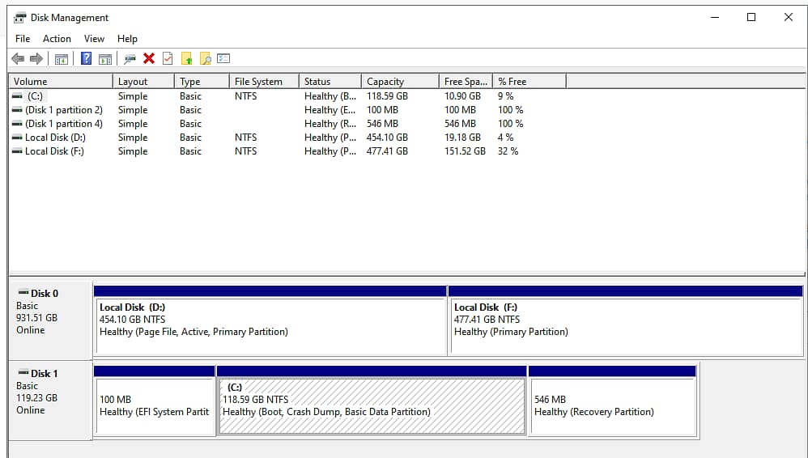Click the yellow page magnifier icon
The height and width of the screenshot is (458, 808).
[205, 59]
